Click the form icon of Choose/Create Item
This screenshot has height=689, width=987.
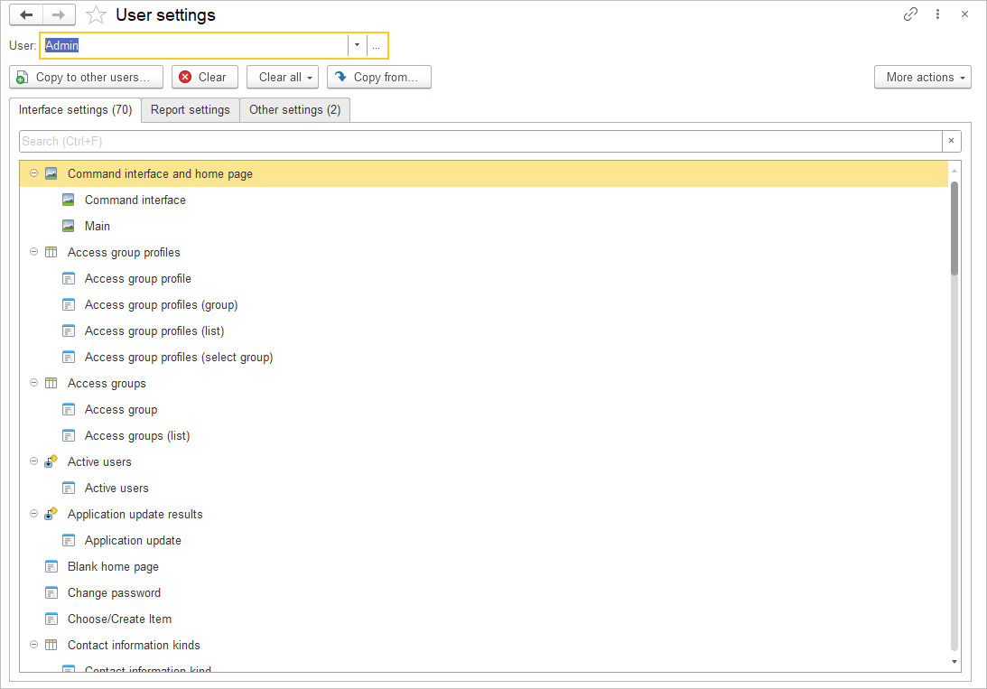pyautogui.click(x=51, y=619)
